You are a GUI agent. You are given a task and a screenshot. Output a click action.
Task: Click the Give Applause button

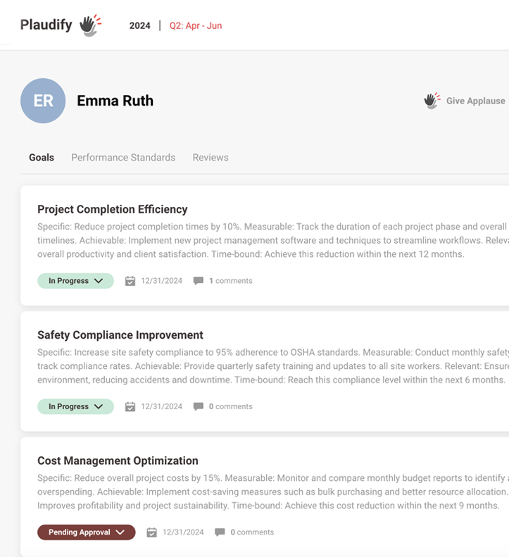(465, 101)
